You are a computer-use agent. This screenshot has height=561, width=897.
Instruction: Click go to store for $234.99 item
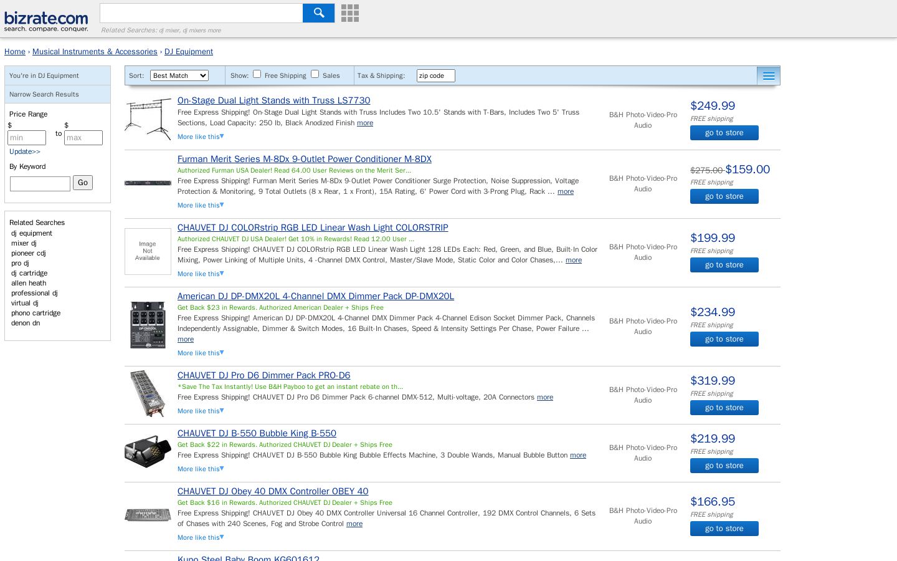coord(724,339)
